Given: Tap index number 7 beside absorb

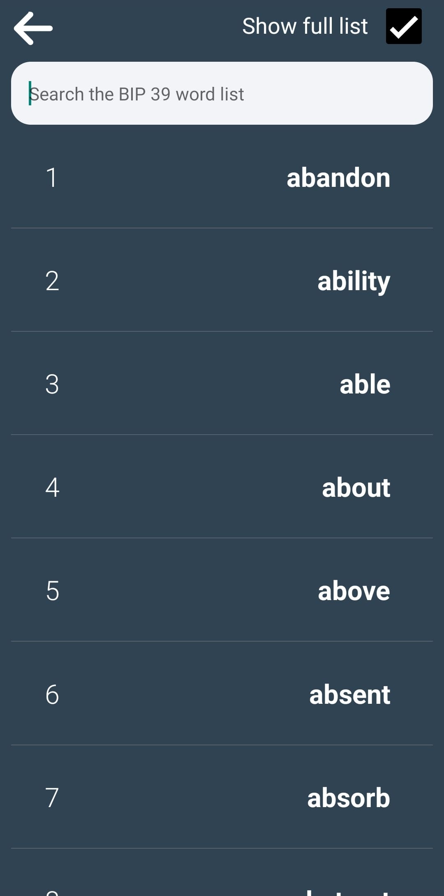Looking at the screenshot, I should (52, 798).
